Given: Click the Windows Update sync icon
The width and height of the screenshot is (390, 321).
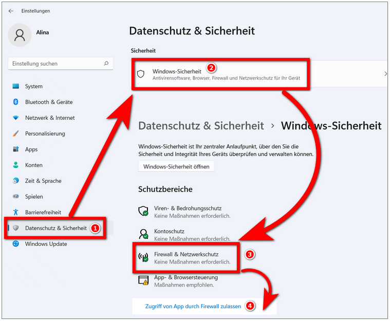Looking at the screenshot, I should pos(15,243).
